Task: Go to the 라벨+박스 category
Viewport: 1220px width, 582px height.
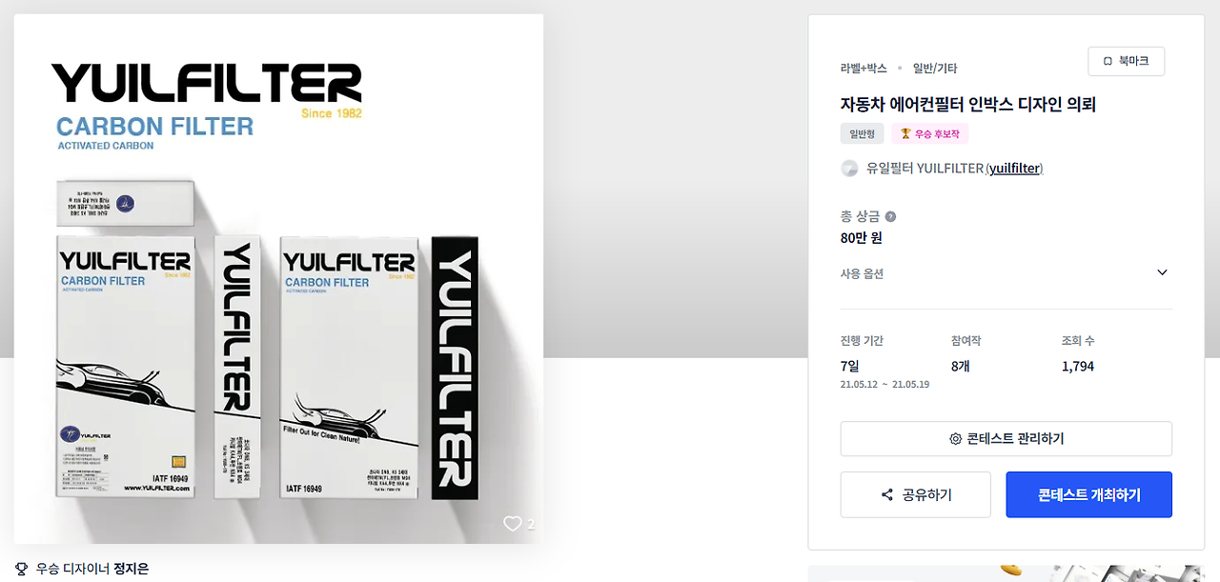Action: tap(864, 69)
